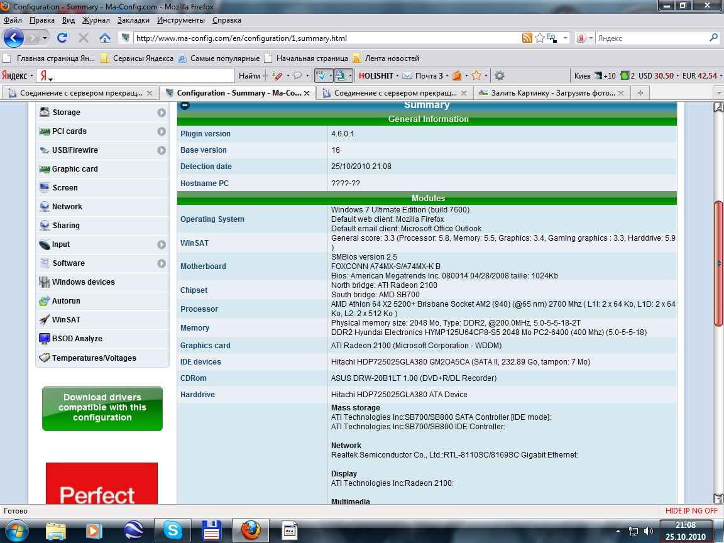This screenshot has width=724, height=543.
Task: Open the Graphic card sidebar link
Action: 75,169
